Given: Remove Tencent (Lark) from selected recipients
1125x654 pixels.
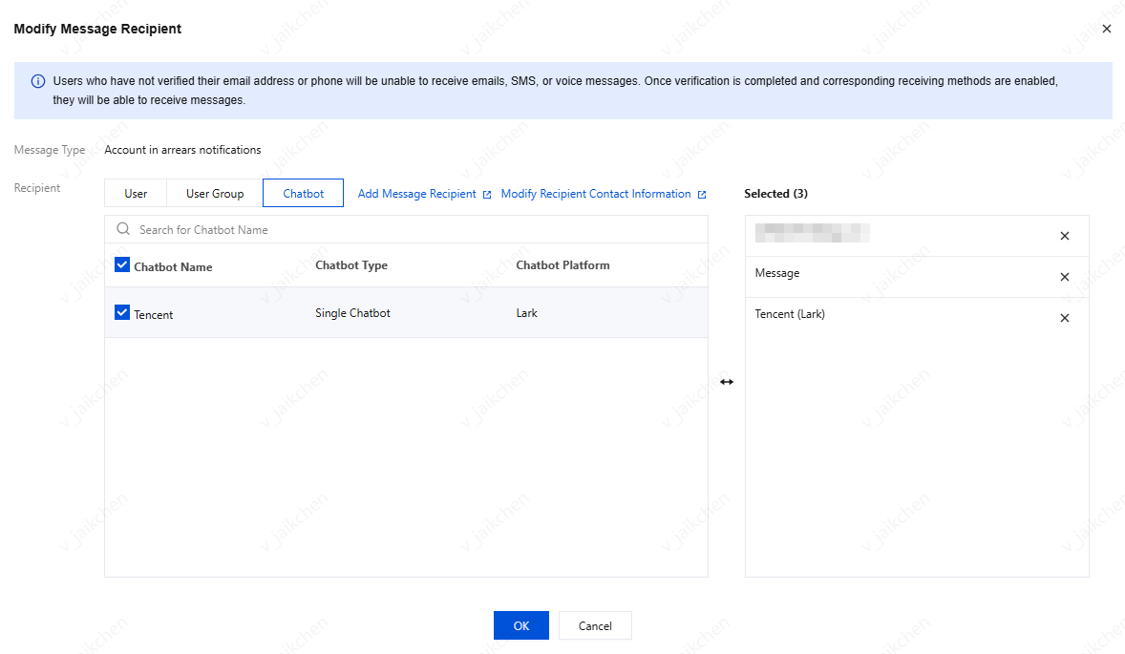Looking at the screenshot, I should (x=1065, y=318).
